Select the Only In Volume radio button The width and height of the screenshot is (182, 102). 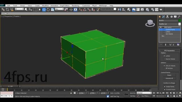pos(164,66)
